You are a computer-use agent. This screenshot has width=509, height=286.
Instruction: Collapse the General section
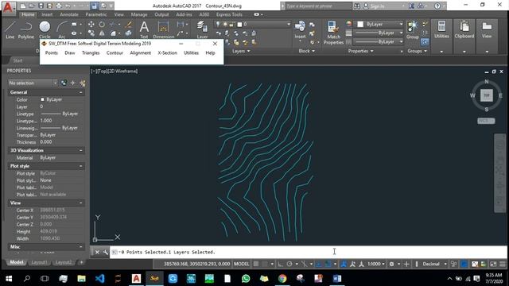81,92
